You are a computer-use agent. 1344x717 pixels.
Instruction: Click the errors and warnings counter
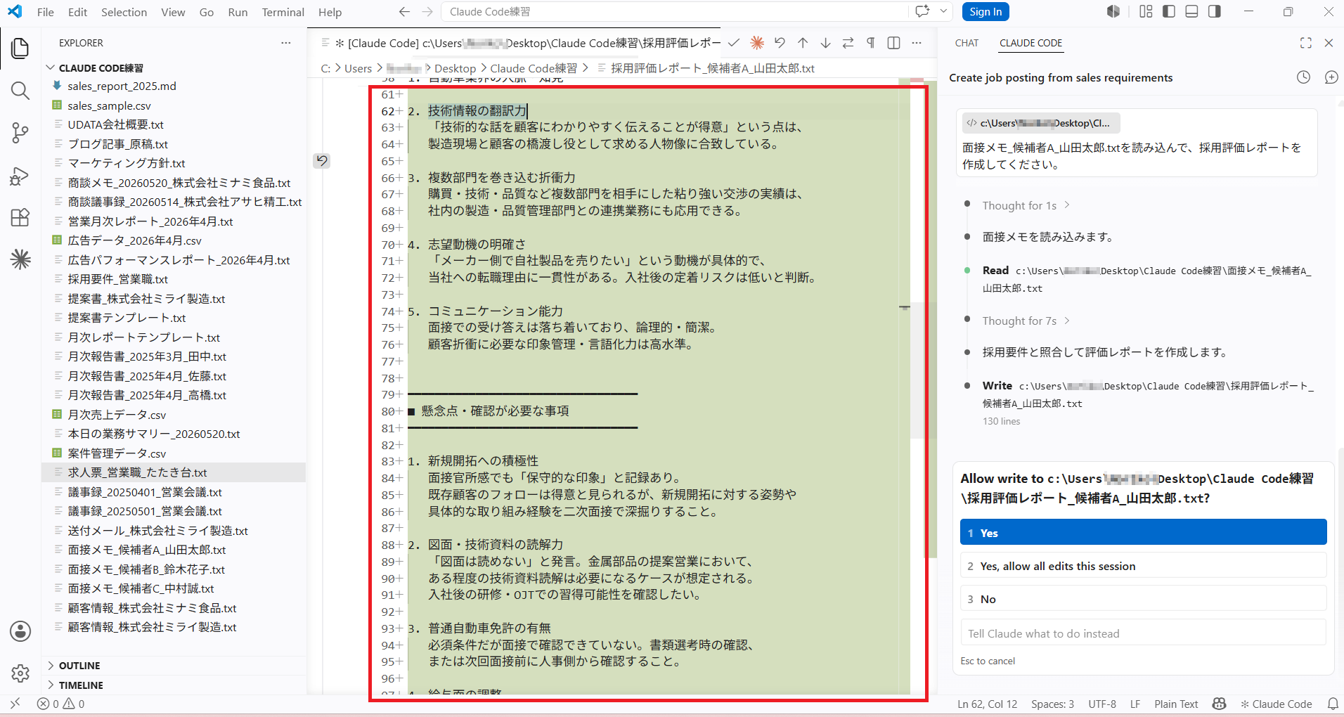pyautogui.click(x=60, y=704)
